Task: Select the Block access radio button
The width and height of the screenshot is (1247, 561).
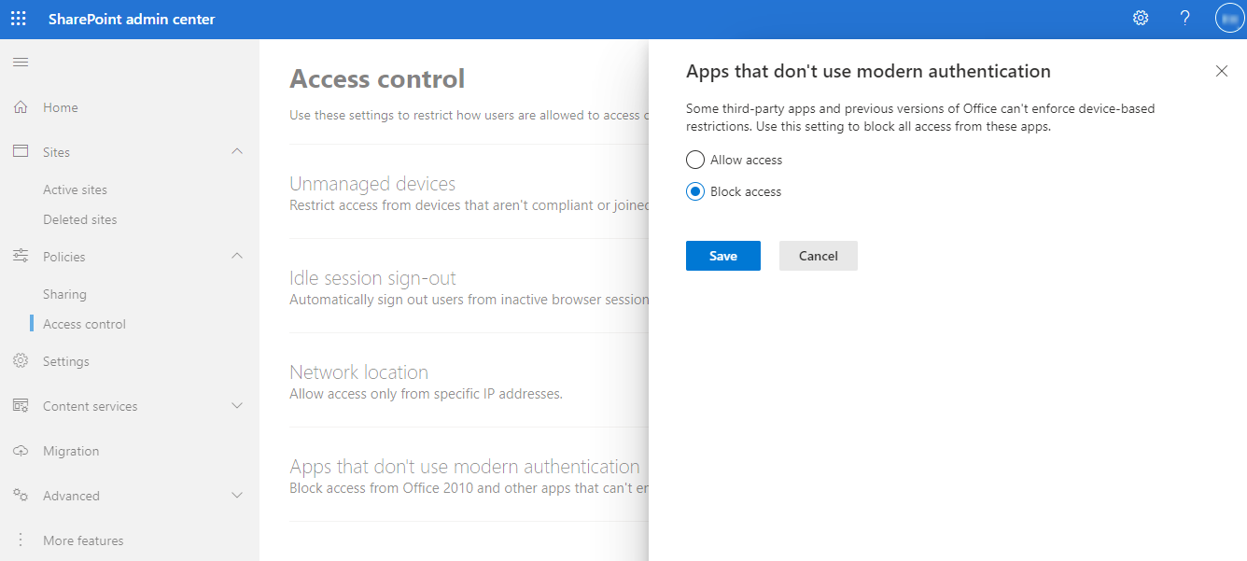Action: coord(694,190)
